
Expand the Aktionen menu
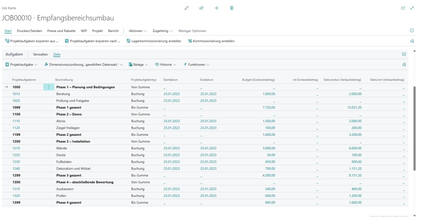[x=138, y=31]
